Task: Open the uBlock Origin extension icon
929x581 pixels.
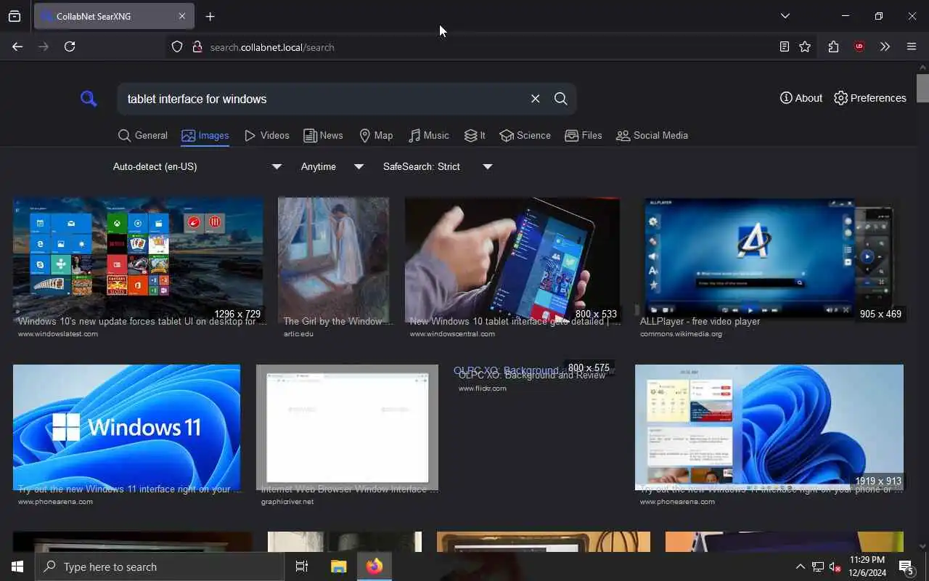Action: click(x=859, y=46)
